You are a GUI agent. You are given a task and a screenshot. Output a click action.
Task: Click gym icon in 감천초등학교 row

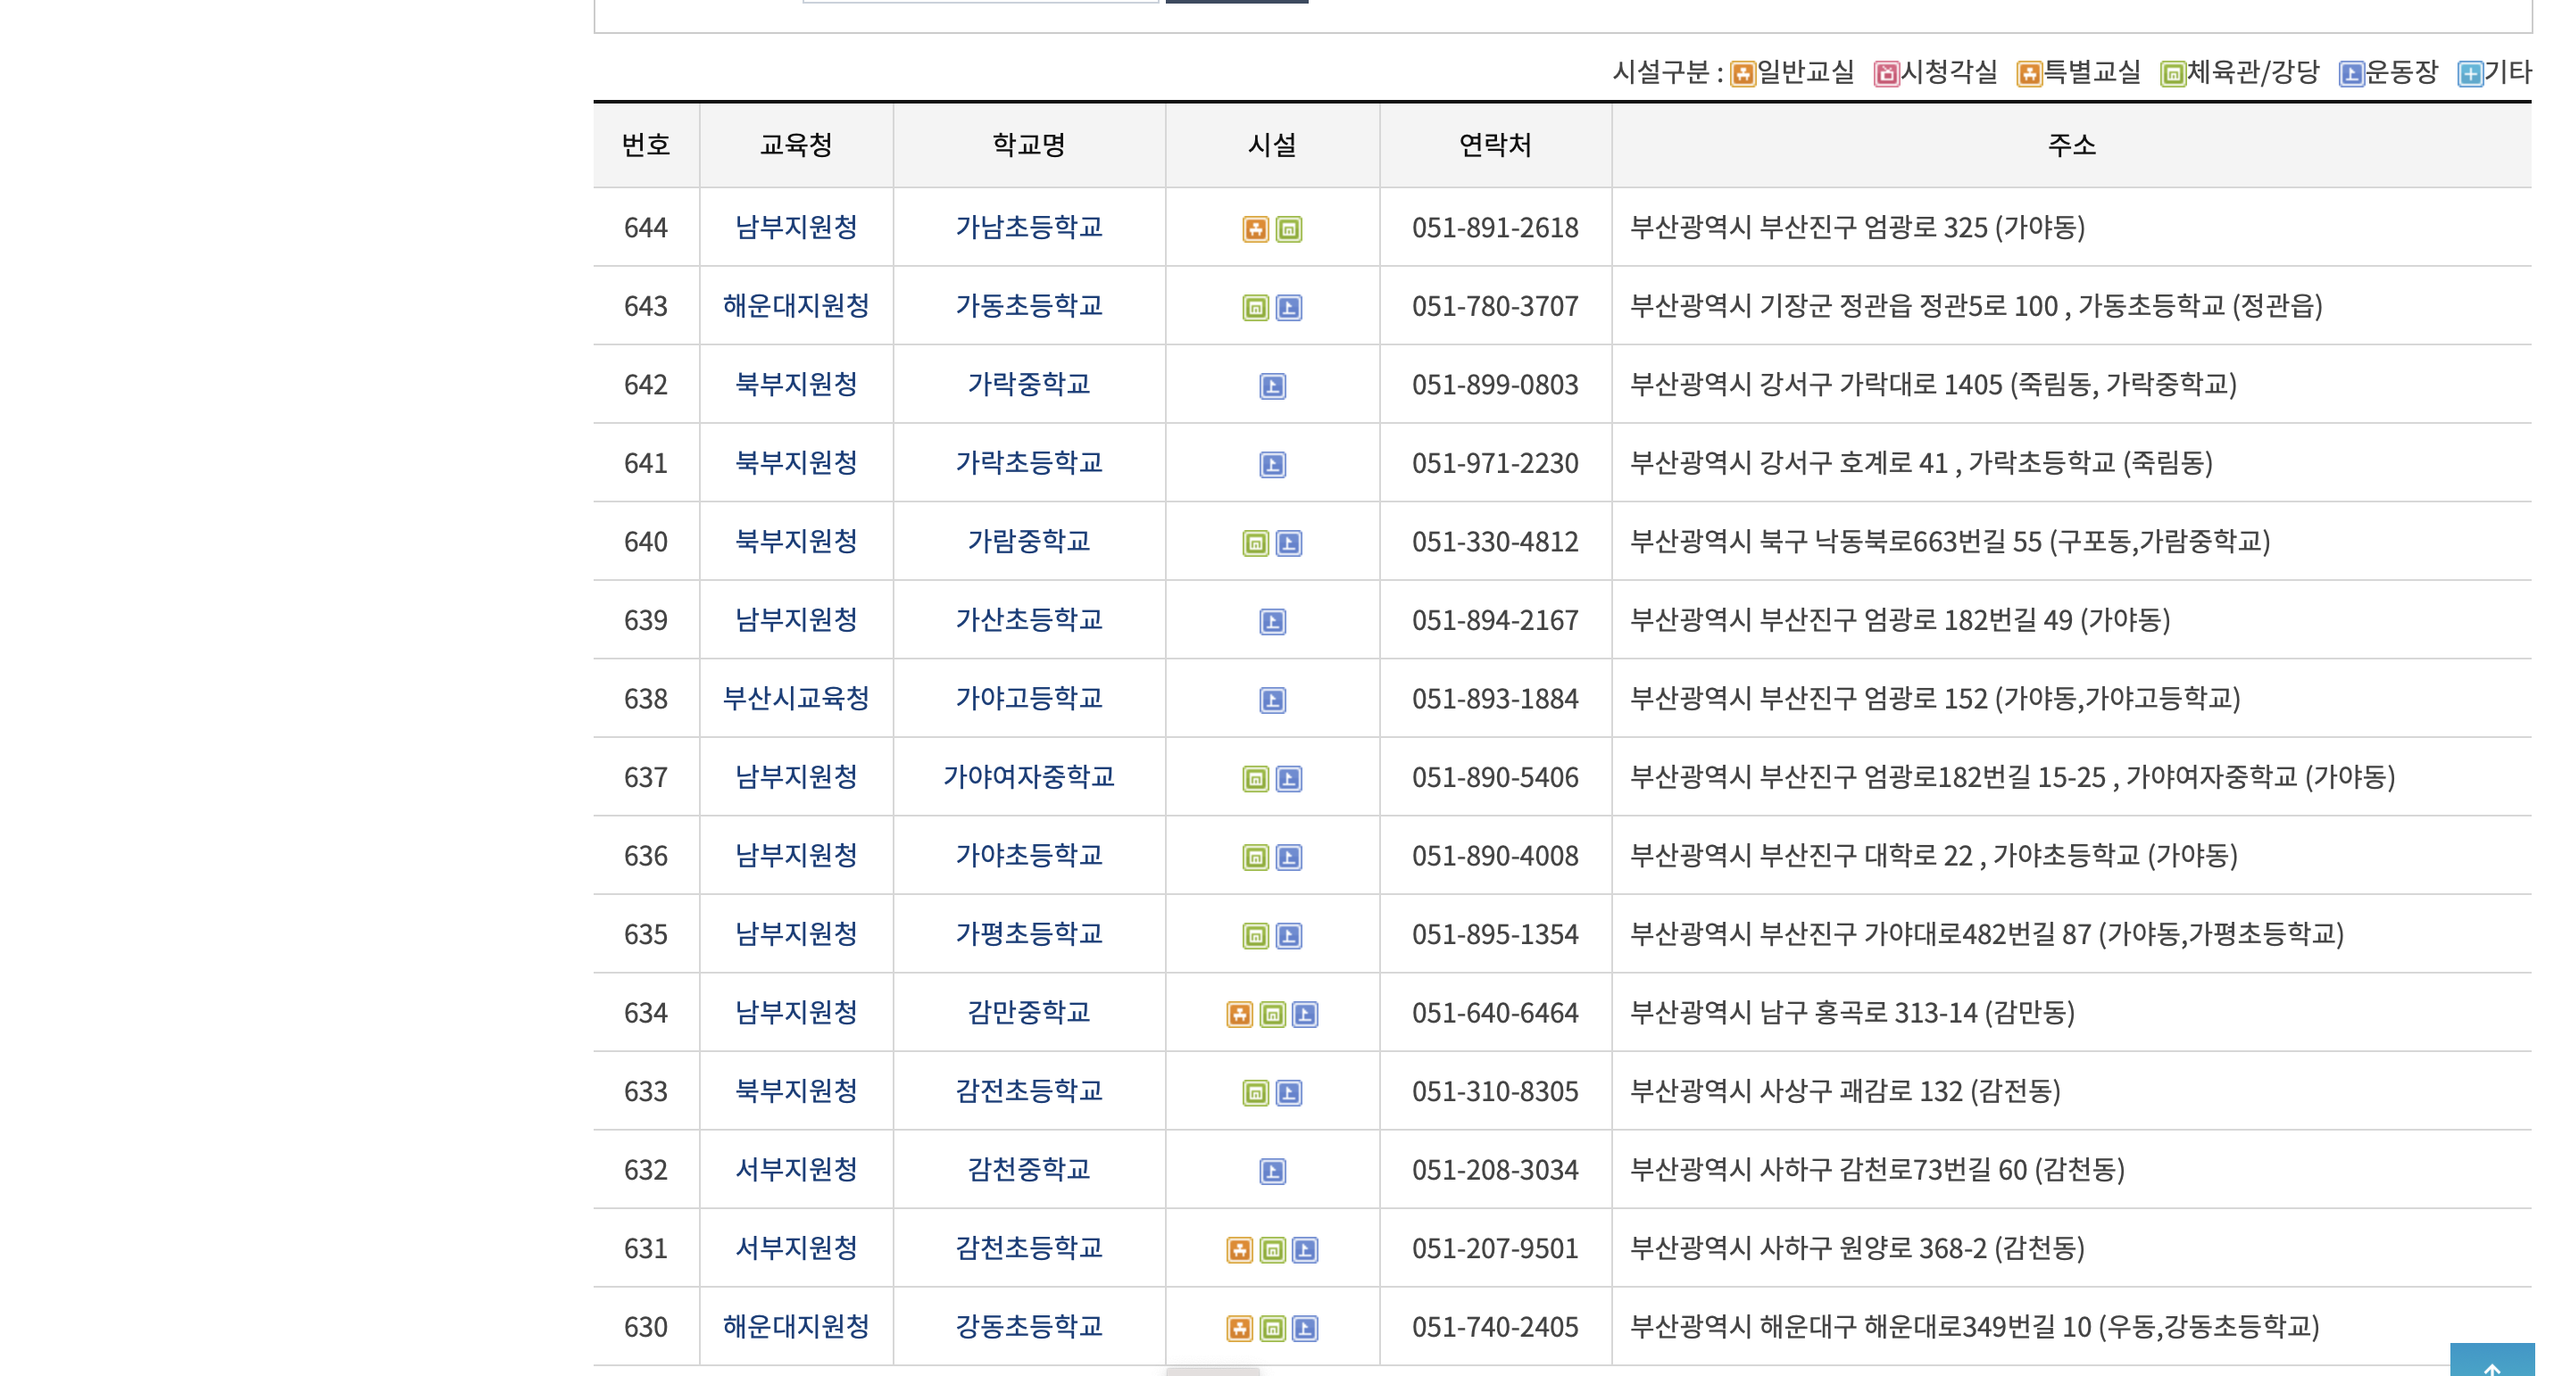pos(1272,1251)
